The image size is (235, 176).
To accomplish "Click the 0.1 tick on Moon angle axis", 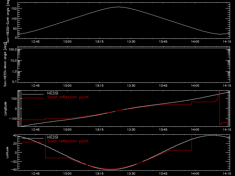I will click(14, 82).
